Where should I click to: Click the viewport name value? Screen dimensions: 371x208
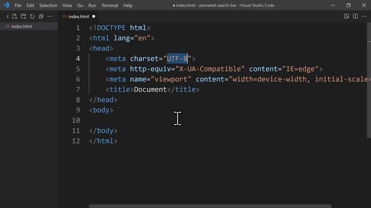pyautogui.click(x=170, y=79)
